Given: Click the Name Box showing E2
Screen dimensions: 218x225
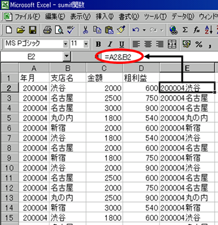Looking at the screenshot, I should (x=32, y=56).
